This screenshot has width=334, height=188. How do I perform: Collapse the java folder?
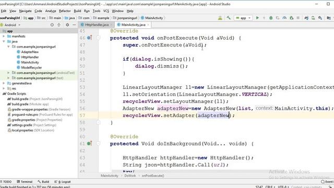tap(4, 42)
